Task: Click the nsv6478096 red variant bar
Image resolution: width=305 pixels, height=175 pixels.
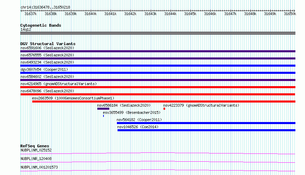Action: 158,94
